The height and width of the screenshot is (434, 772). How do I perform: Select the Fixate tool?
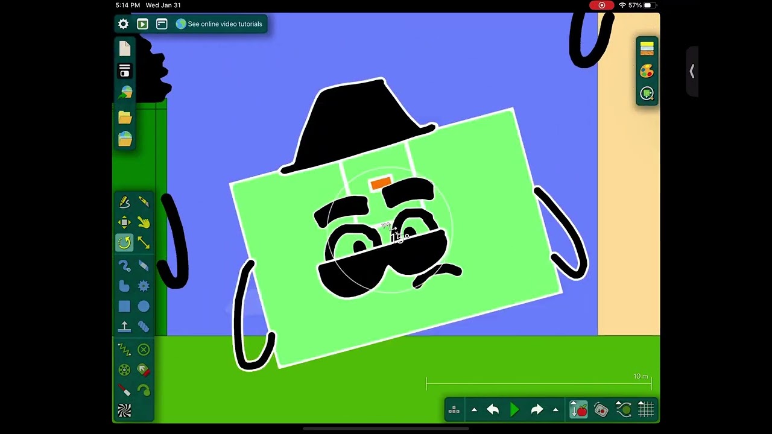(x=144, y=350)
